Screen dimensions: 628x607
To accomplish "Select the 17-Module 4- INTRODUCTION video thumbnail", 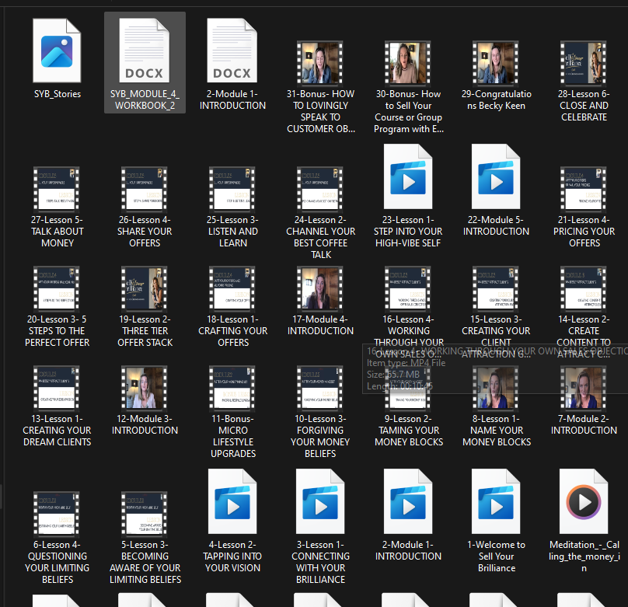I will point(320,288).
